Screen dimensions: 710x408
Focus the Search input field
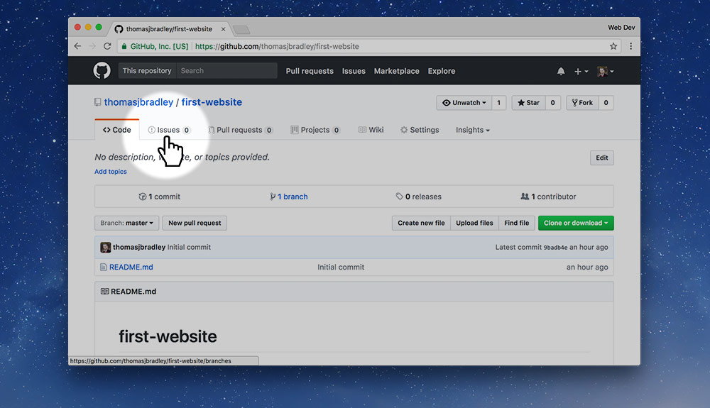click(226, 70)
